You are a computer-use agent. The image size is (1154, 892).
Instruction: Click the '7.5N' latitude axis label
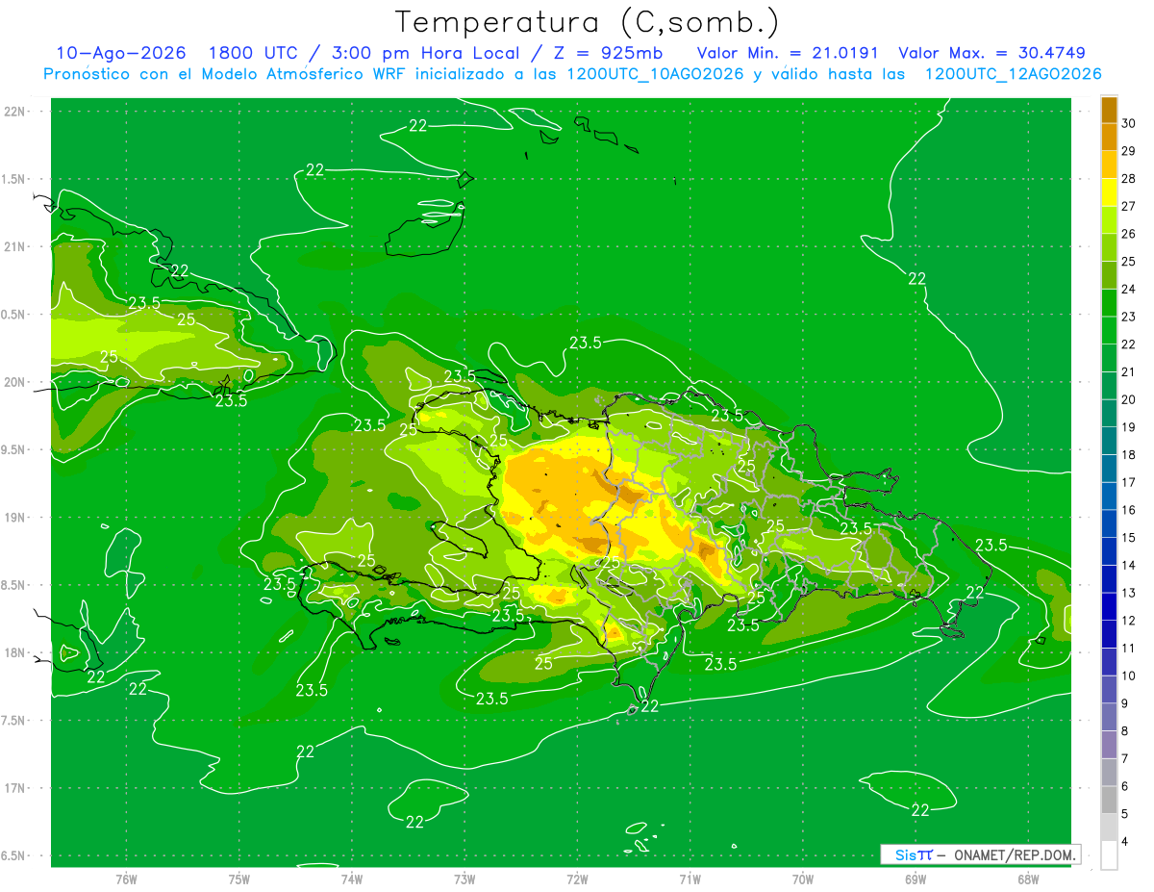coord(14,721)
